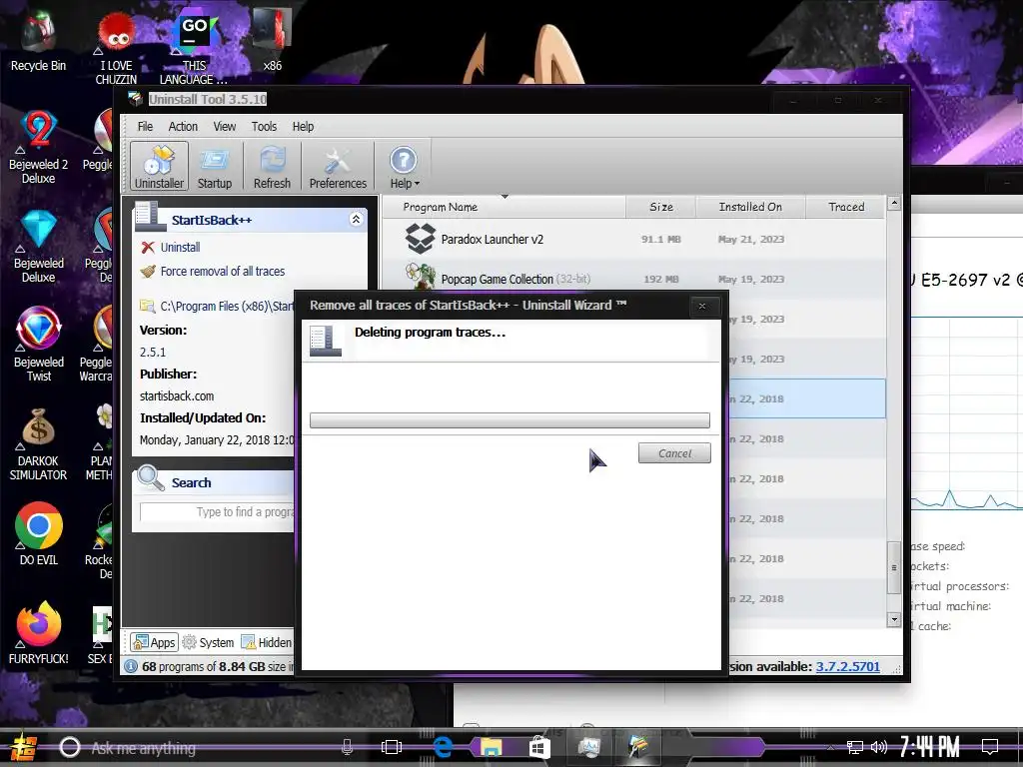This screenshot has width=1023, height=767.
Task: Sort list by Traced column
Action: pyautogui.click(x=846, y=207)
